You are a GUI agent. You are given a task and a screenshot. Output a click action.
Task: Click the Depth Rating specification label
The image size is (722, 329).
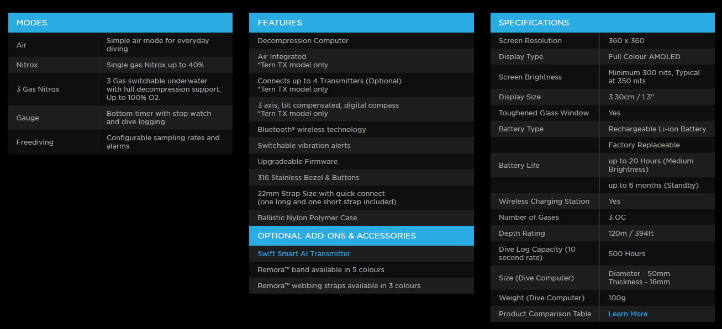[521, 234]
